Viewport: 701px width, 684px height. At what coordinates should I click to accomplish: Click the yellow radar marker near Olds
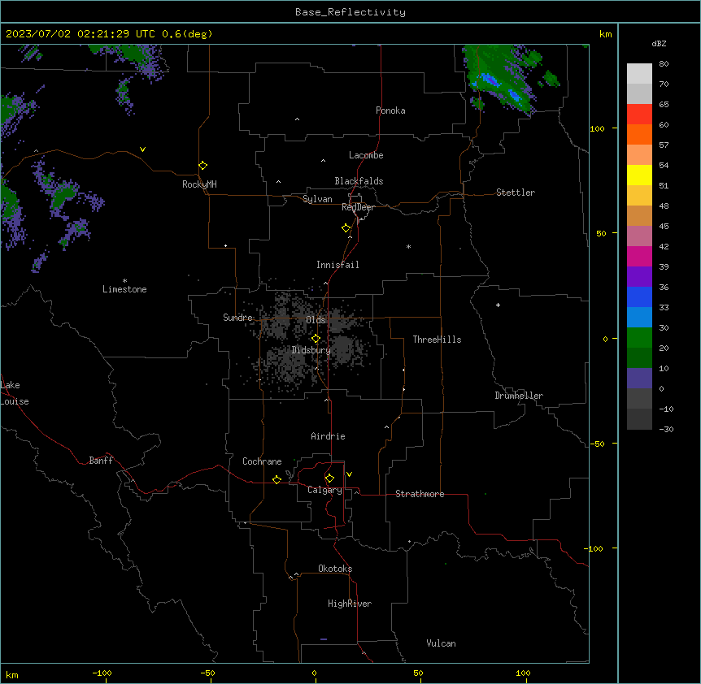click(316, 339)
